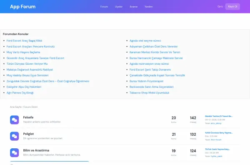
Task: Click the Giris login link
Action: pos(220,7)
